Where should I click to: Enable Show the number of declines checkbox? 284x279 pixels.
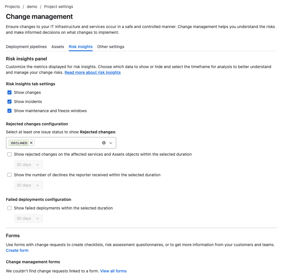click(x=9, y=175)
